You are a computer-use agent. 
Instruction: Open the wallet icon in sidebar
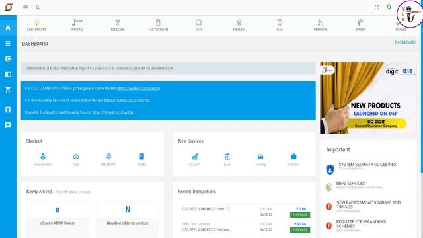pos(8,59)
